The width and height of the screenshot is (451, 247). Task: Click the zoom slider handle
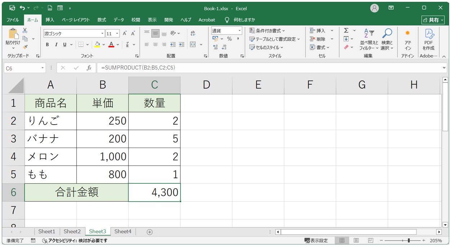click(408, 241)
